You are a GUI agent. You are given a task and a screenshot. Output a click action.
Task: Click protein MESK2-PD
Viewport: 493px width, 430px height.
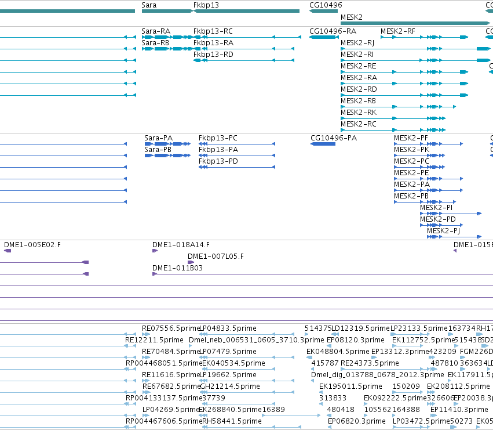pos(437,219)
